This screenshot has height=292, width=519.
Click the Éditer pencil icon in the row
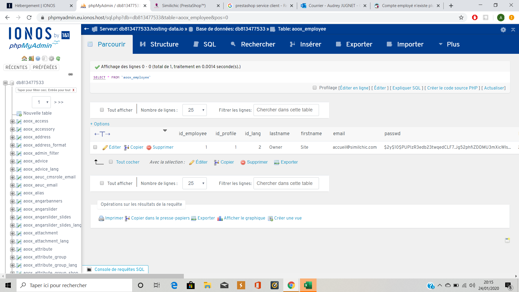point(105,148)
